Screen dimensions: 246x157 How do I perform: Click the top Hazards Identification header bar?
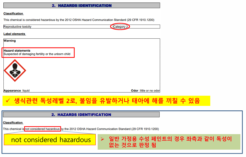(x=82, y=5)
